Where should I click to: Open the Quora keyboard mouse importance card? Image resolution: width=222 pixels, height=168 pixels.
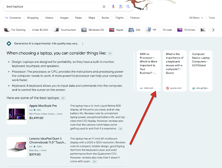pos(175,71)
